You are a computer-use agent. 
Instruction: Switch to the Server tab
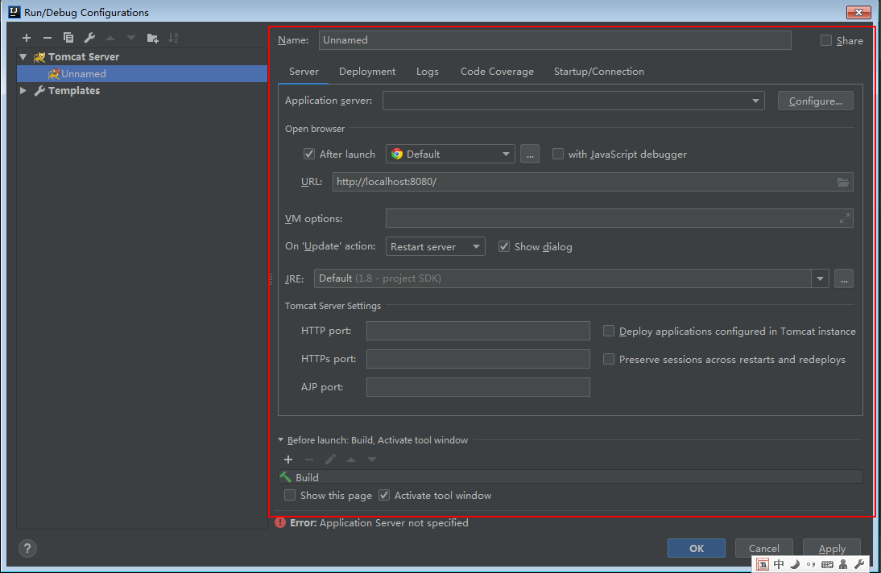tap(304, 72)
